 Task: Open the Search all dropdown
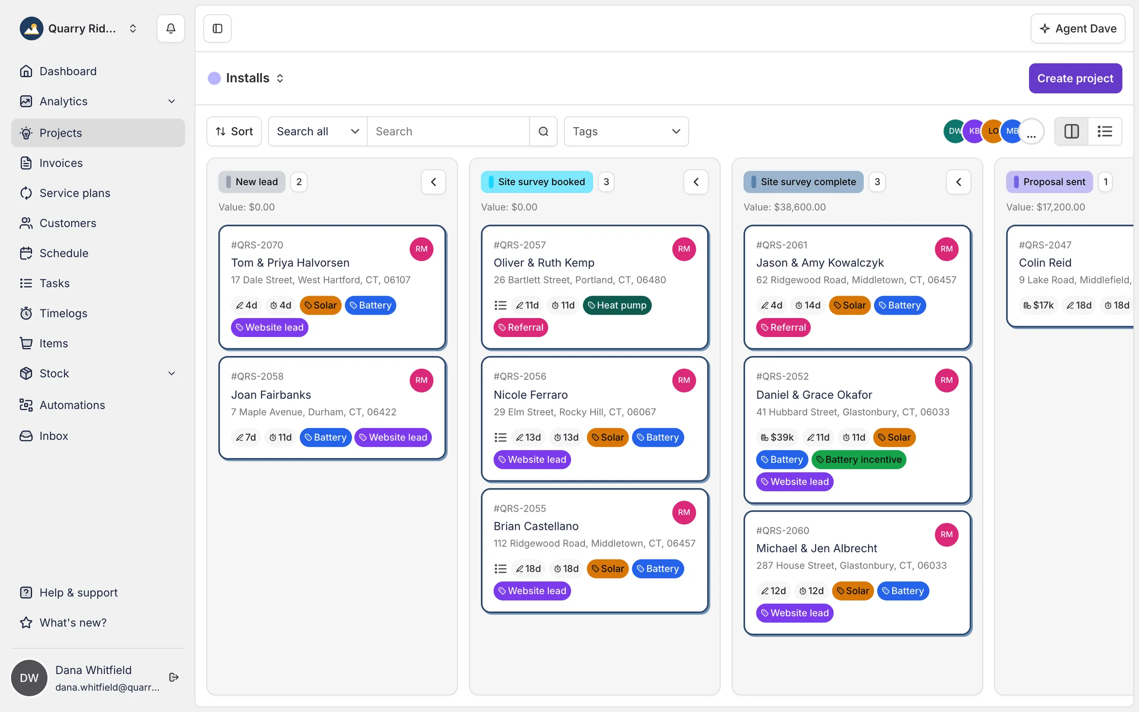pyautogui.click(x=317, y=131)
